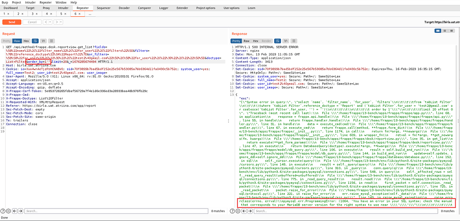This screenshot has height=221, width=460.
Task: Close Repeater tab 3
Action: (x=37, y=14)
